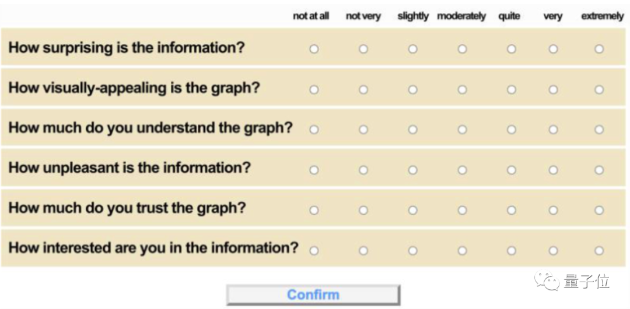630x309 pixels.
Task: Select 'extremely' for how surprising the information is
Action: click(x=599, y=49)
